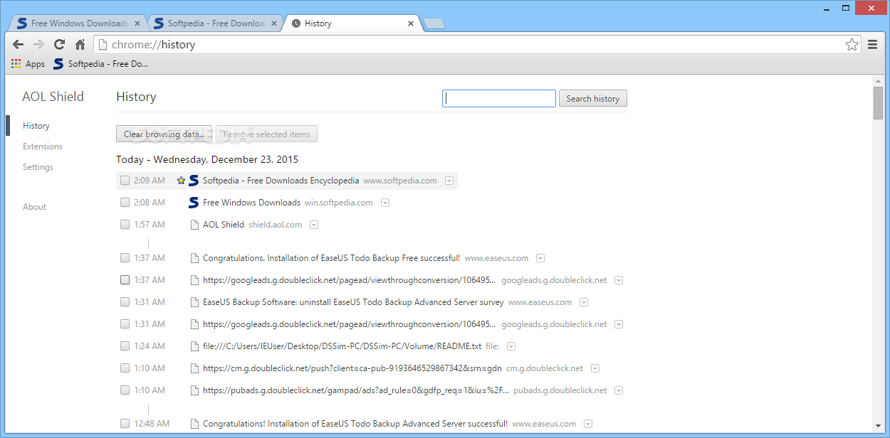Open the AOL Shield history link

pyautogui.click(x=224, y=225)
